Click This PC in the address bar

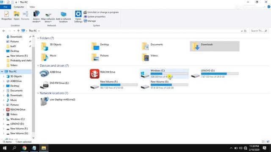[33, 31]
